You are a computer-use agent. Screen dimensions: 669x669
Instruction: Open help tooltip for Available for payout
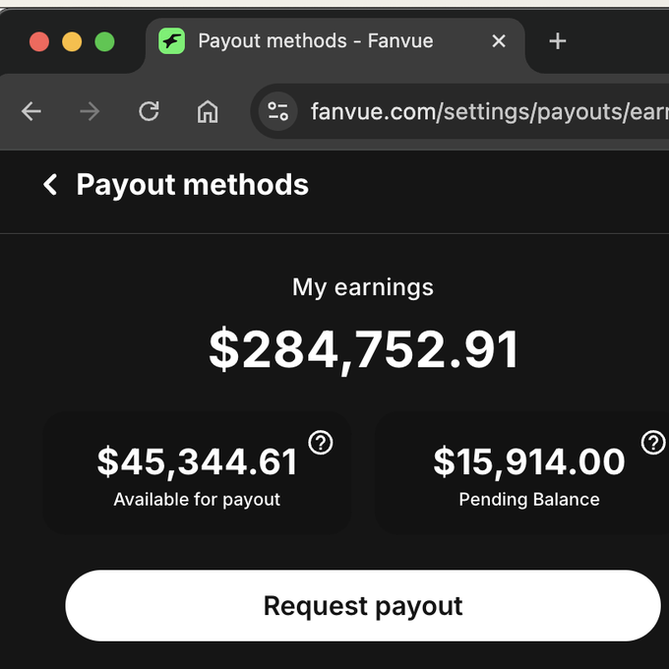pos(321,443)
